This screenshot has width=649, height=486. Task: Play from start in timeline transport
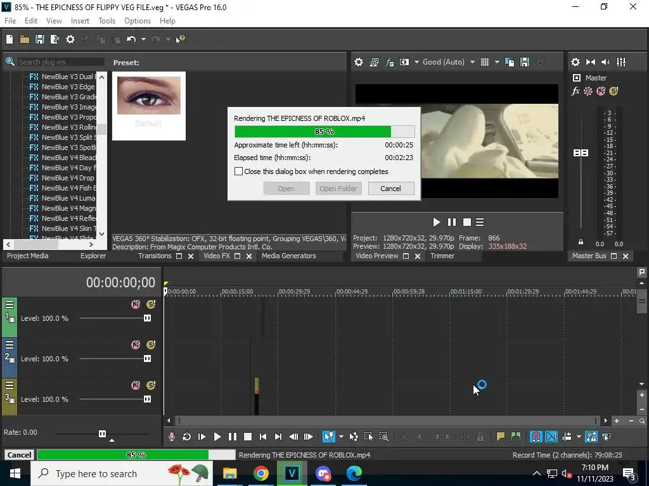click(202, 437)
